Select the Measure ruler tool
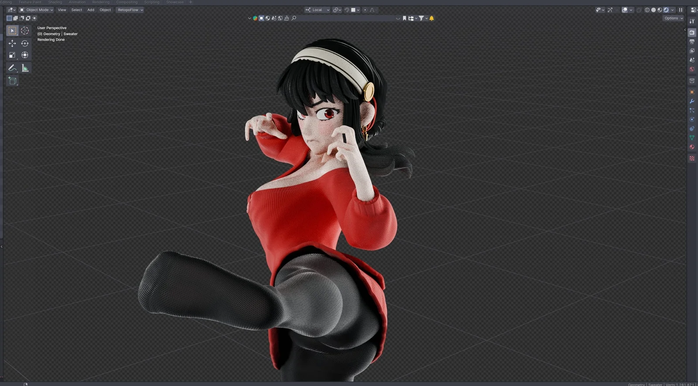Screen dimensions: 698x386 point(25,68)
